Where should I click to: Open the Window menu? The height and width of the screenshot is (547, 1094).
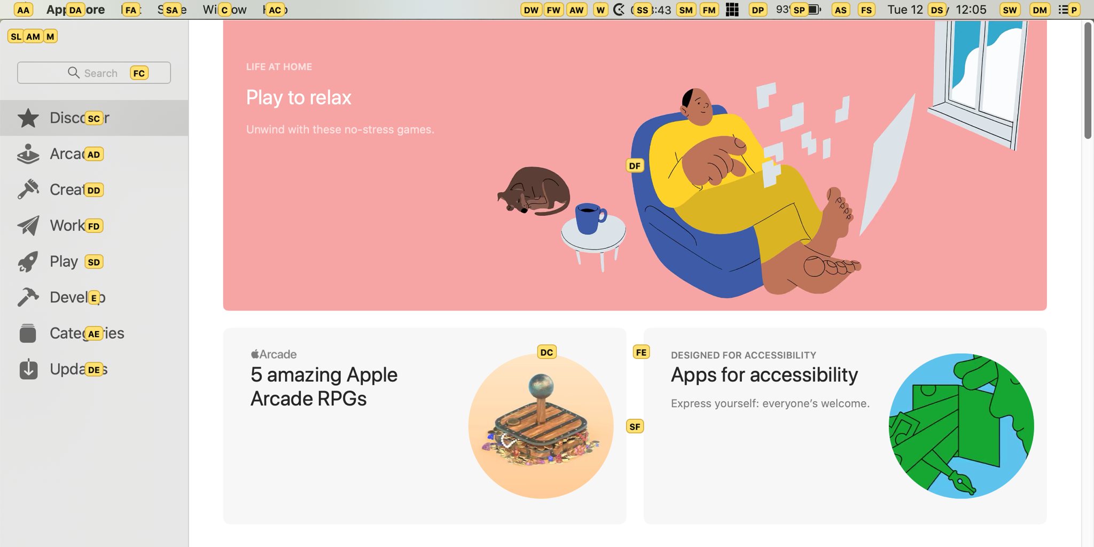[x=224, y=9]
